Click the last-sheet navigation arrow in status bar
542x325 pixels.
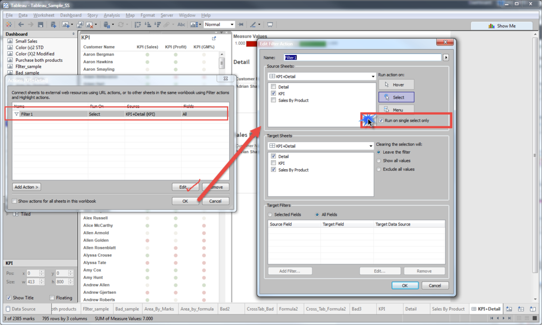click(510, 318)
